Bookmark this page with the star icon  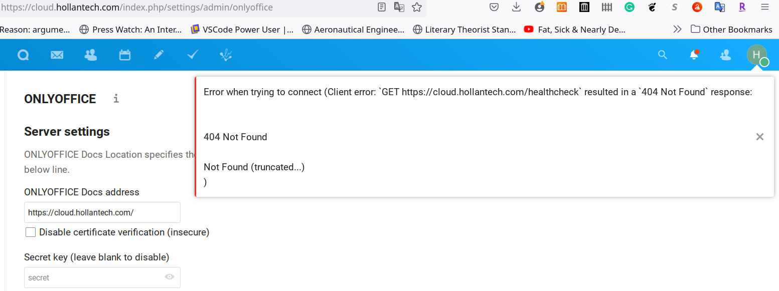(416, 7)
